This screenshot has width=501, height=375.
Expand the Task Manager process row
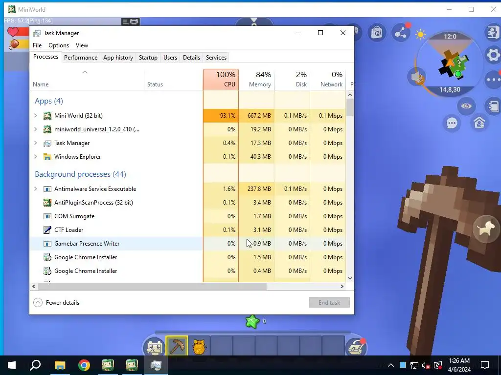coord(35,143)
